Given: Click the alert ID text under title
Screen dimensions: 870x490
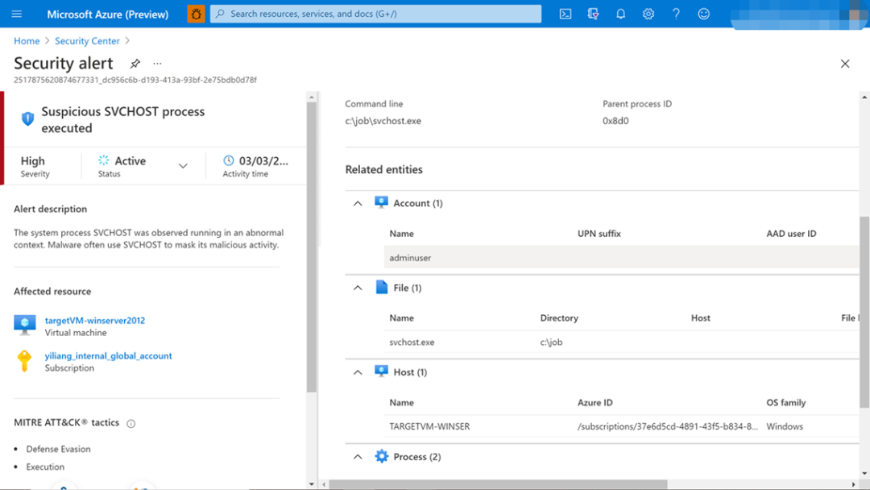Looking at the screenshot, I should pos(135,80).
